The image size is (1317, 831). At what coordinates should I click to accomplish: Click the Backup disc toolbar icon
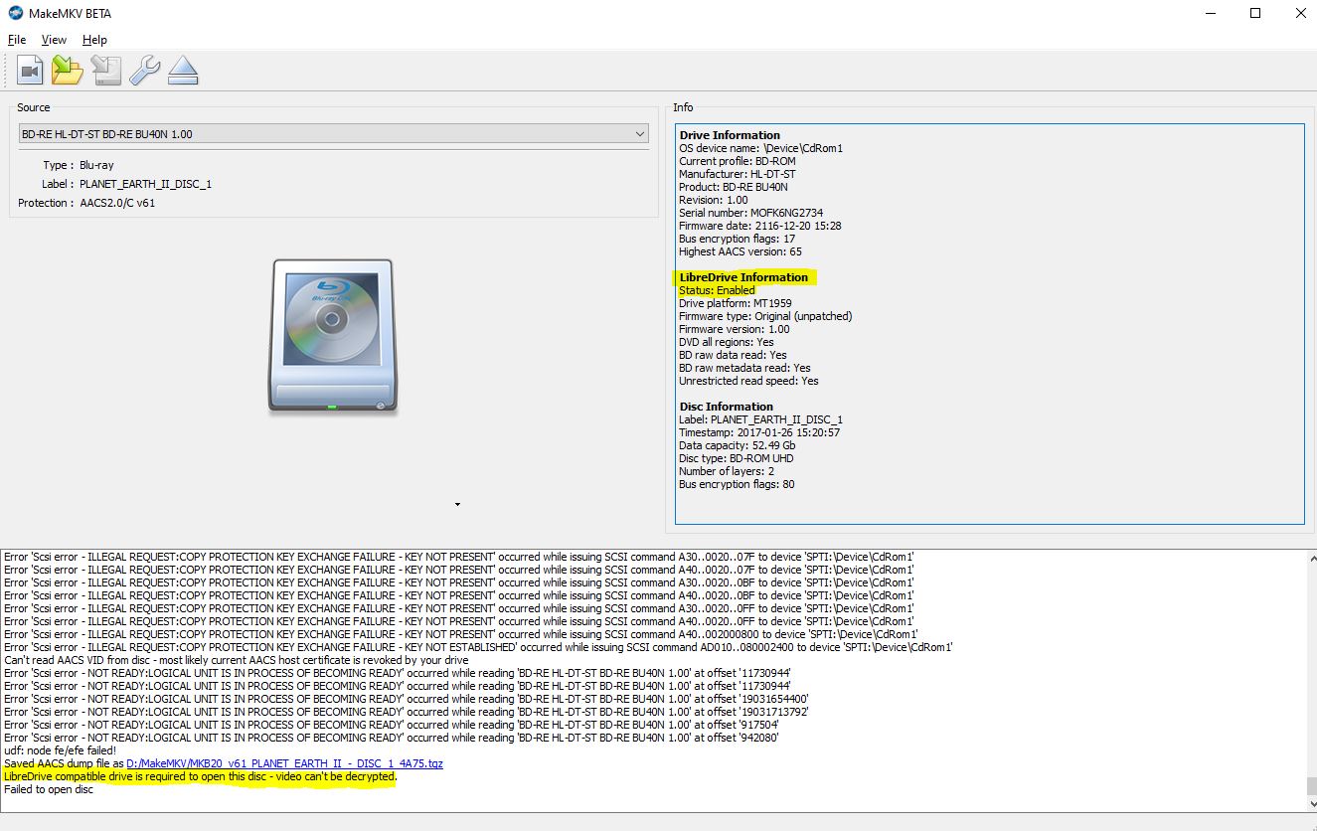click(x=106, y=71)
